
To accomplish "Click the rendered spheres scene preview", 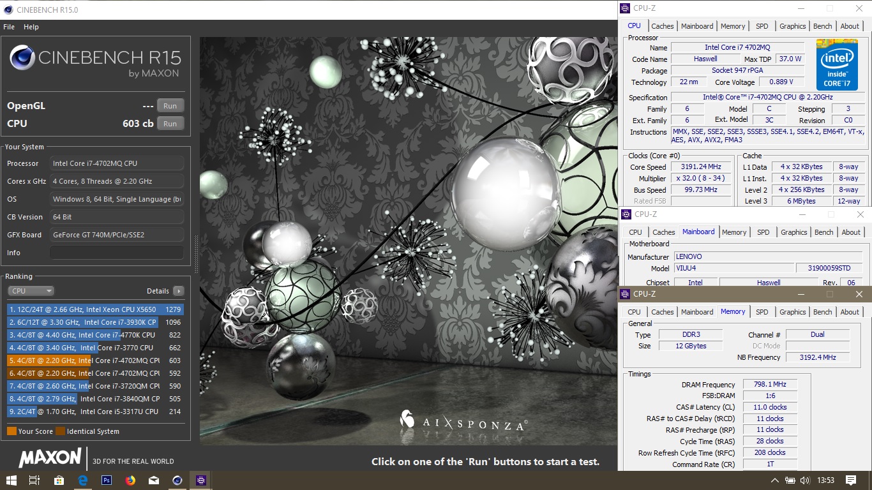I will click(x=409, y=241).
